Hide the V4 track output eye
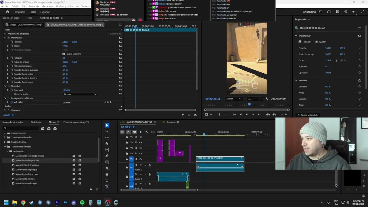The image size is (368, 207). [x=141, y=143]
